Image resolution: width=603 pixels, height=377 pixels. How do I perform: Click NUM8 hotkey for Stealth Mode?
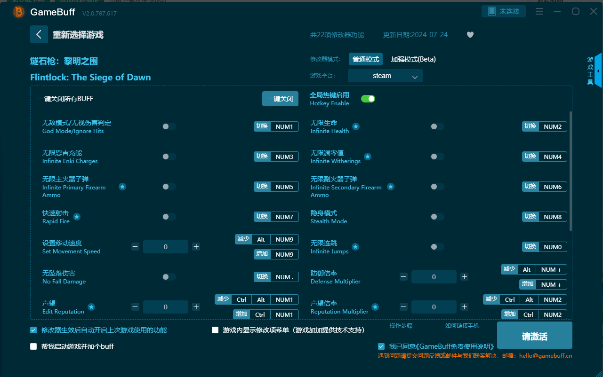pyautogui.click(x=553, y=217)
